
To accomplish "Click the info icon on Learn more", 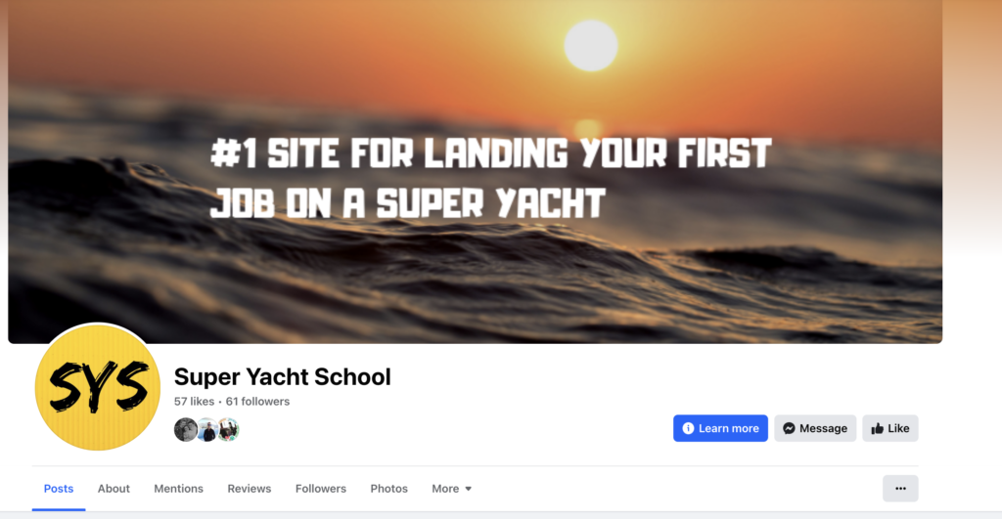I will (688, 428).
